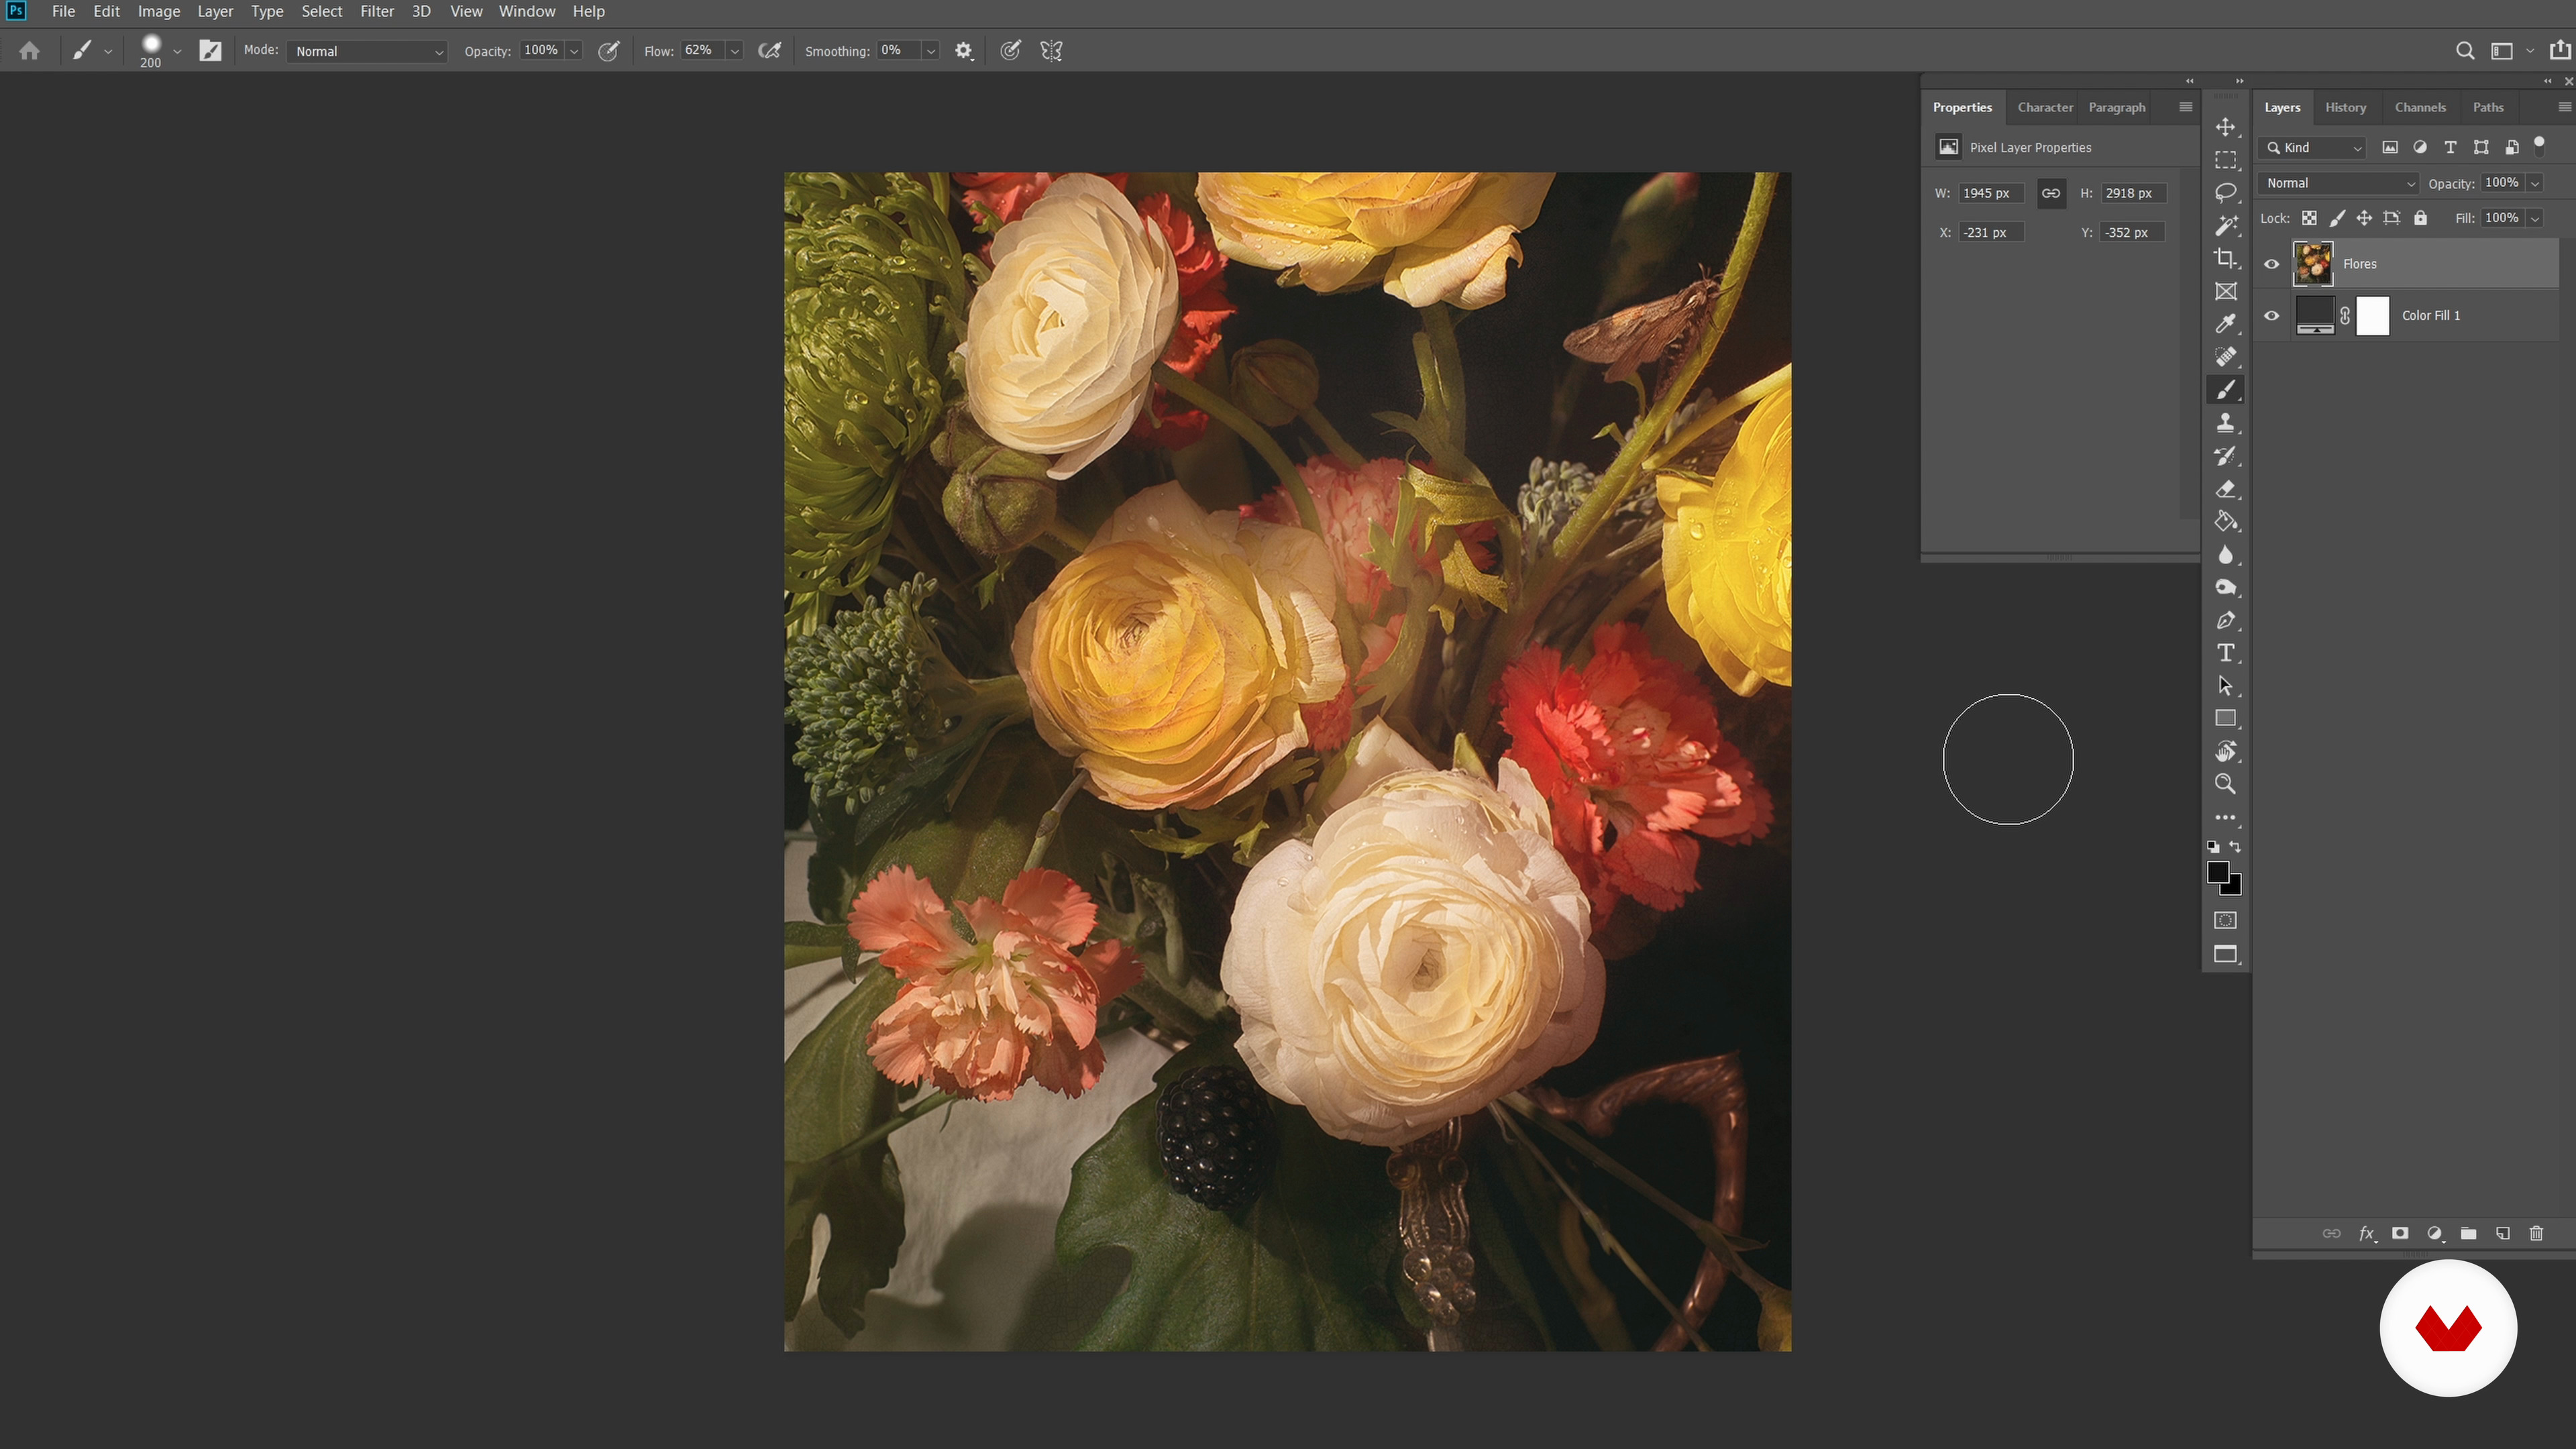This screenshot has height=1449, width=2576.
Task: Hide the Flores layer
Action: tap(2271, 264)
